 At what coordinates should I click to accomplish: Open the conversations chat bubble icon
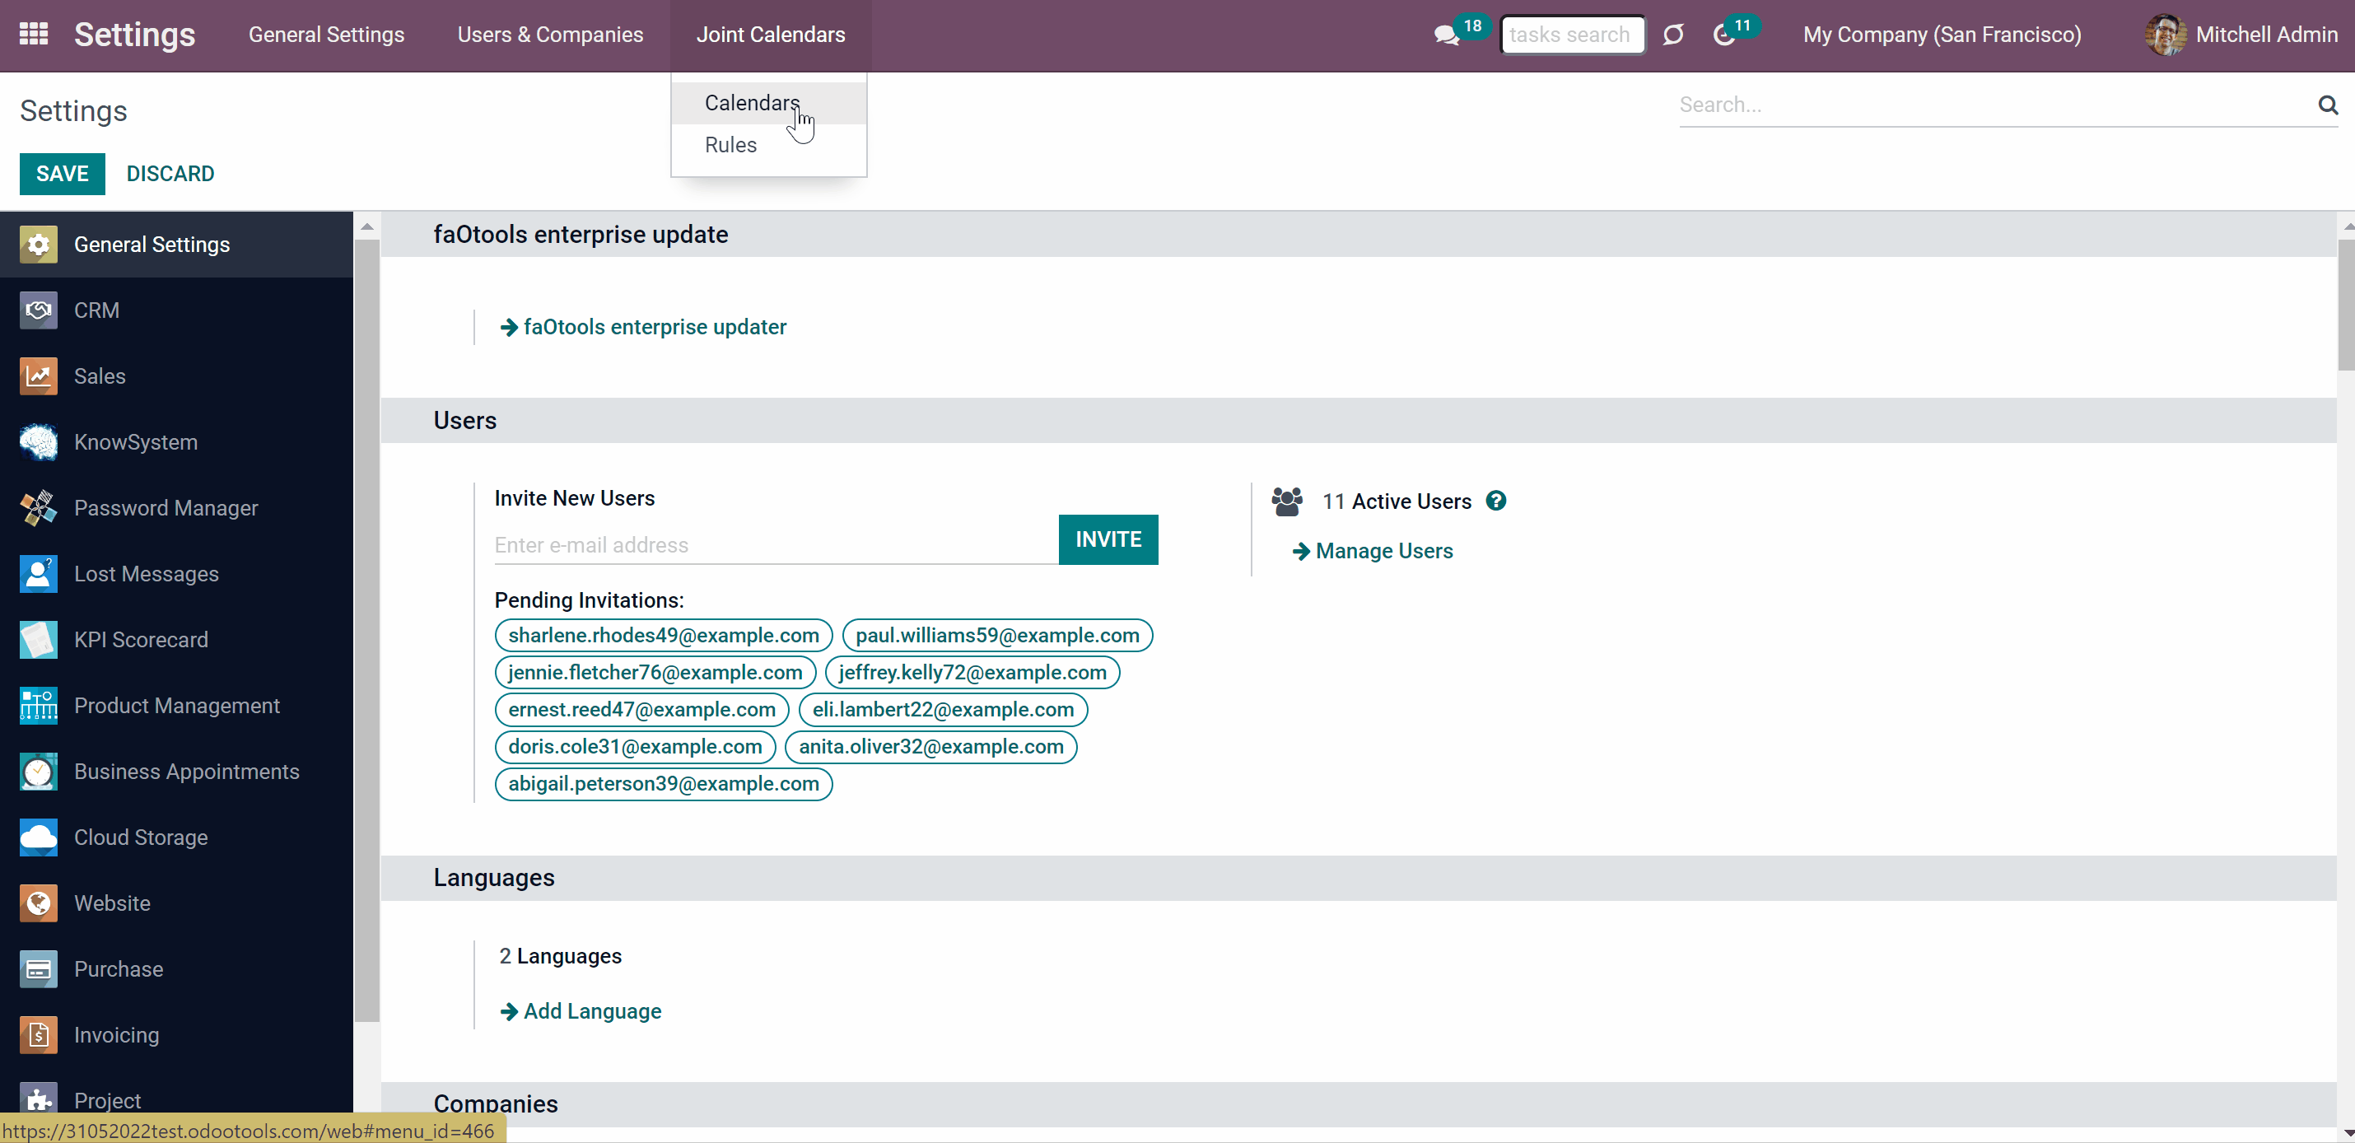tap(1446, 35)
